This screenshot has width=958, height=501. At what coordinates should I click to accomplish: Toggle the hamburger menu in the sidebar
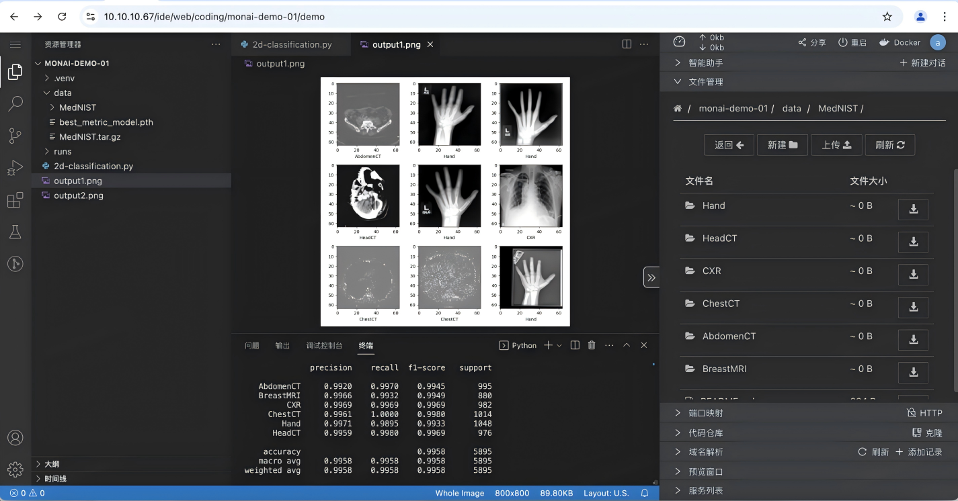tap(15, 44)
